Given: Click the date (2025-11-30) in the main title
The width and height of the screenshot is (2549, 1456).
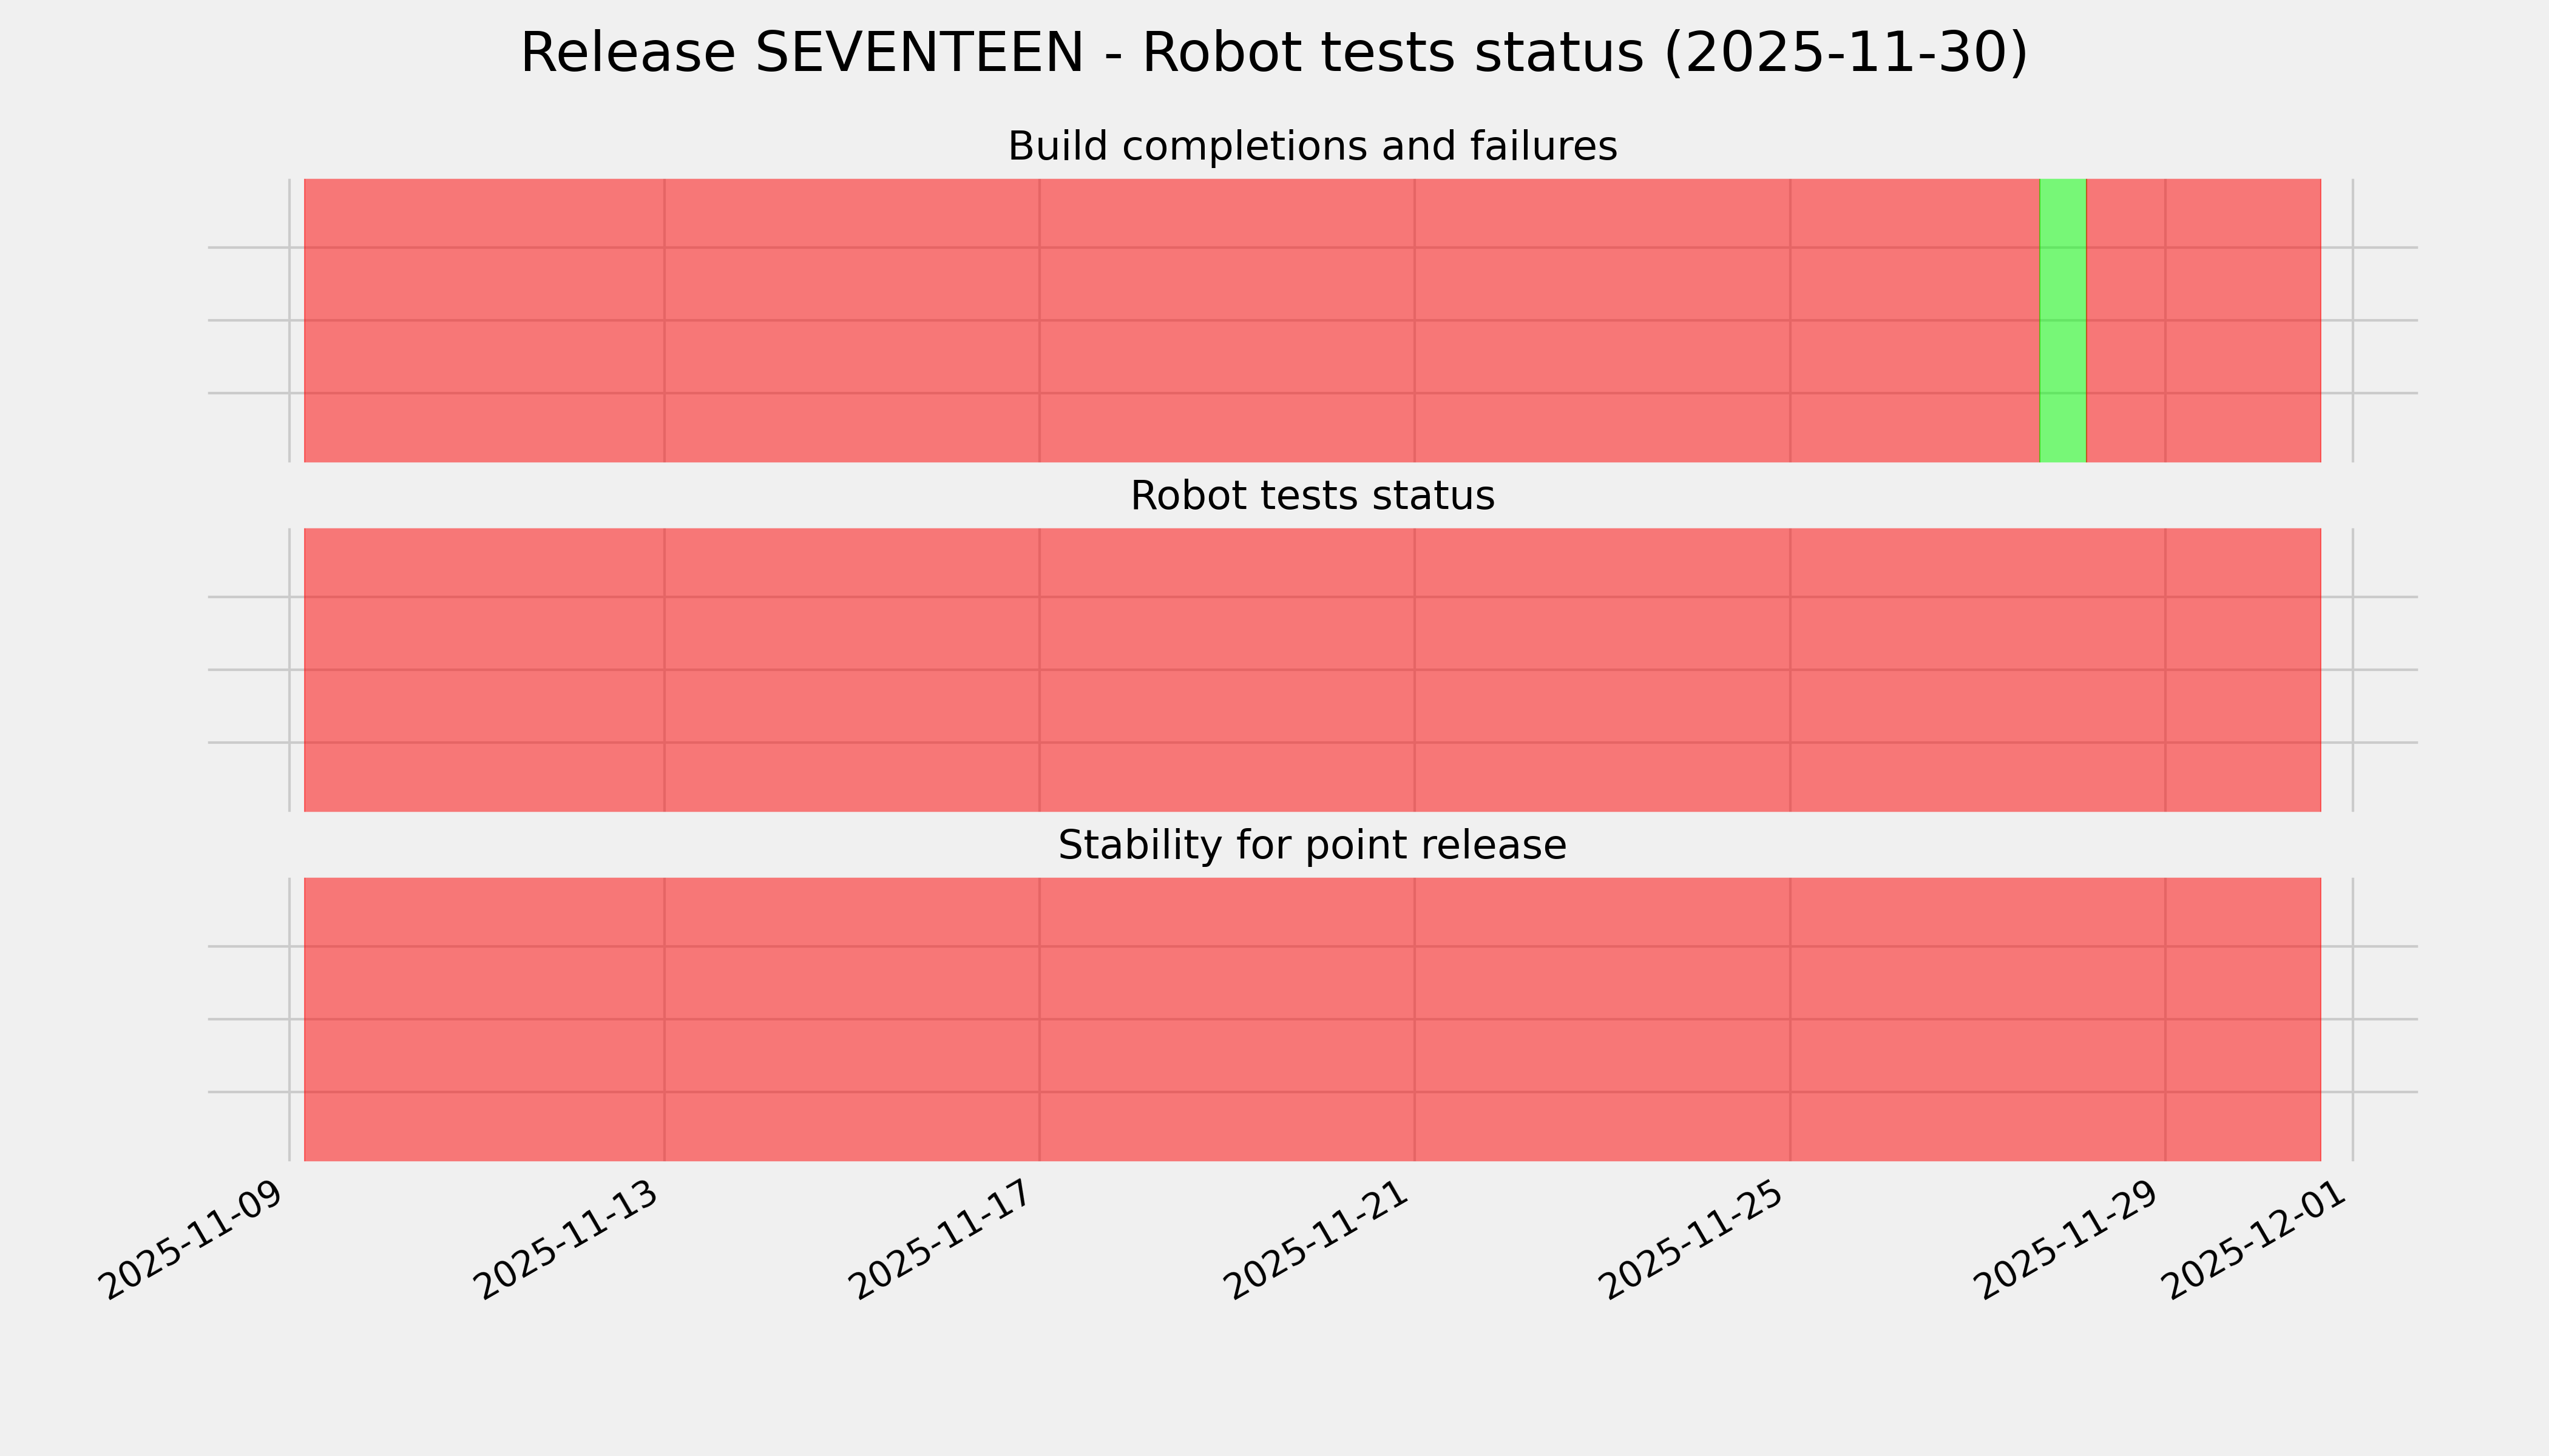Looking at the screenshot, I should coord(1845,53).
